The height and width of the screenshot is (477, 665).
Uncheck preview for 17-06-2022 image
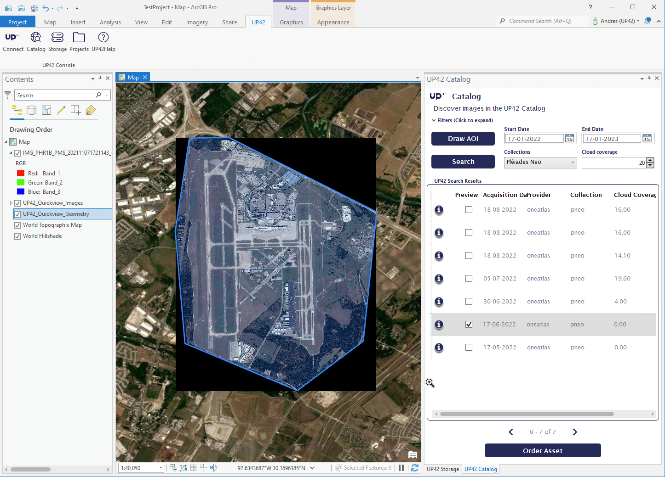[x=469, y=325]
